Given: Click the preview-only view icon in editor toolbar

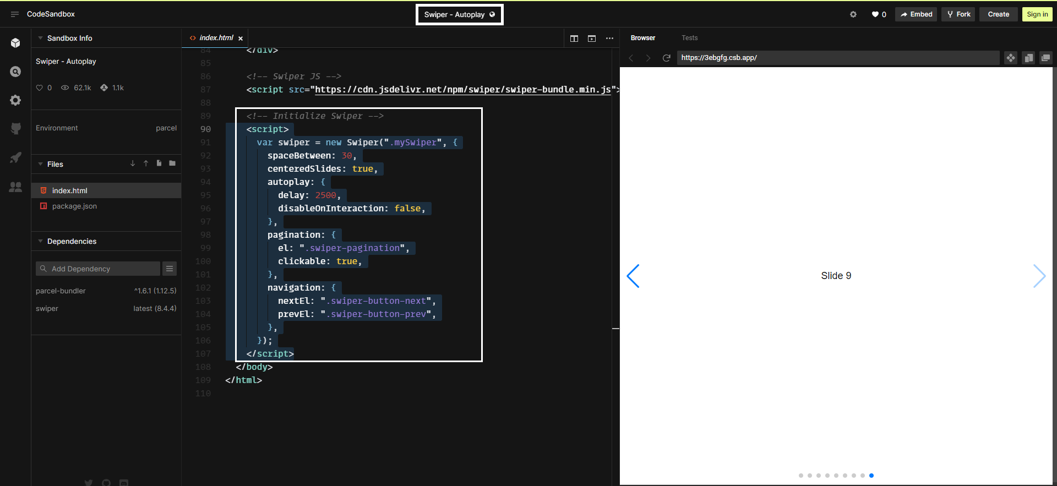Looking at the screenshot, I should coord(592,39).
